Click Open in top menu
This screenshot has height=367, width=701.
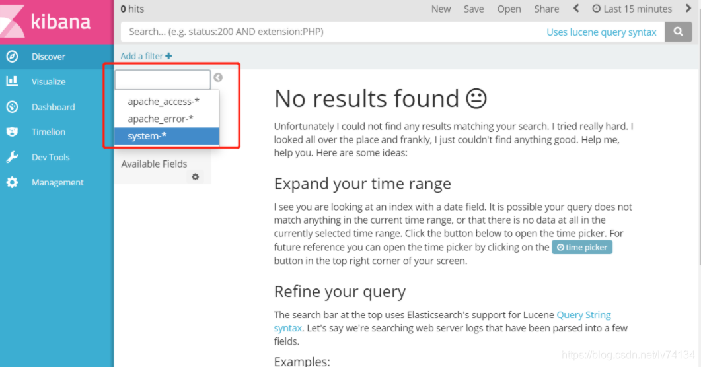pyautogui.click(x=509, y=9)
